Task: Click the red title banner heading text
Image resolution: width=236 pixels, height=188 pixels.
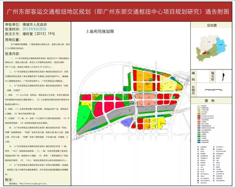Action: click(x=118, y=12)
